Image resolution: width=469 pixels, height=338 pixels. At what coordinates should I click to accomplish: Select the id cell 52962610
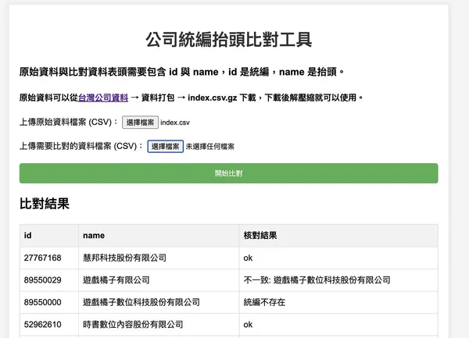pyautogui.click(x=43, y=323)
